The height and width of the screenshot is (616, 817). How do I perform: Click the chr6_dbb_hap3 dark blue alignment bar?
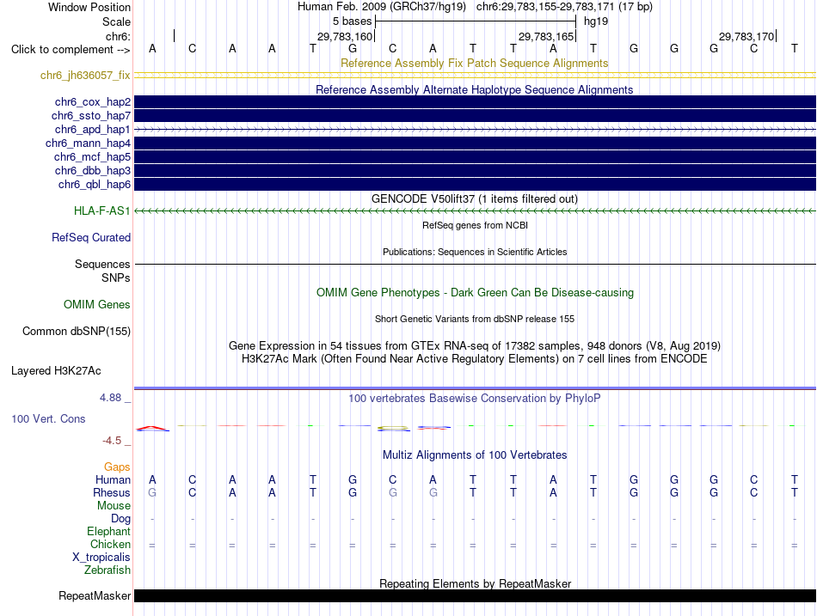point(475,171)
